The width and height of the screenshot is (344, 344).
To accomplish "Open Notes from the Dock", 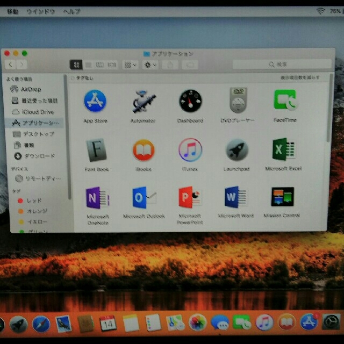I will coord(131,323).
